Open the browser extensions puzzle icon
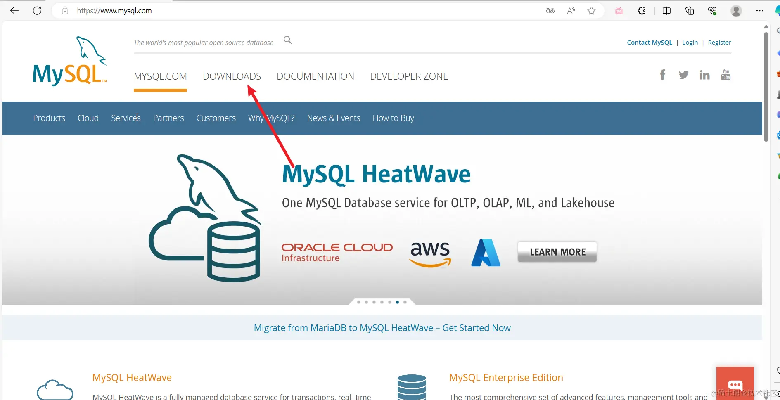The image size is (780, 400). click(x=642, y=11)
